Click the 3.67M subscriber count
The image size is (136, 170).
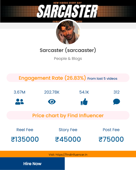coord(19,92)
